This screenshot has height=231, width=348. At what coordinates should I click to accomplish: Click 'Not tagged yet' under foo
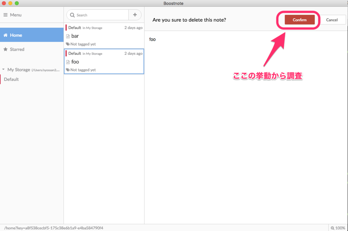coord(83,70)
